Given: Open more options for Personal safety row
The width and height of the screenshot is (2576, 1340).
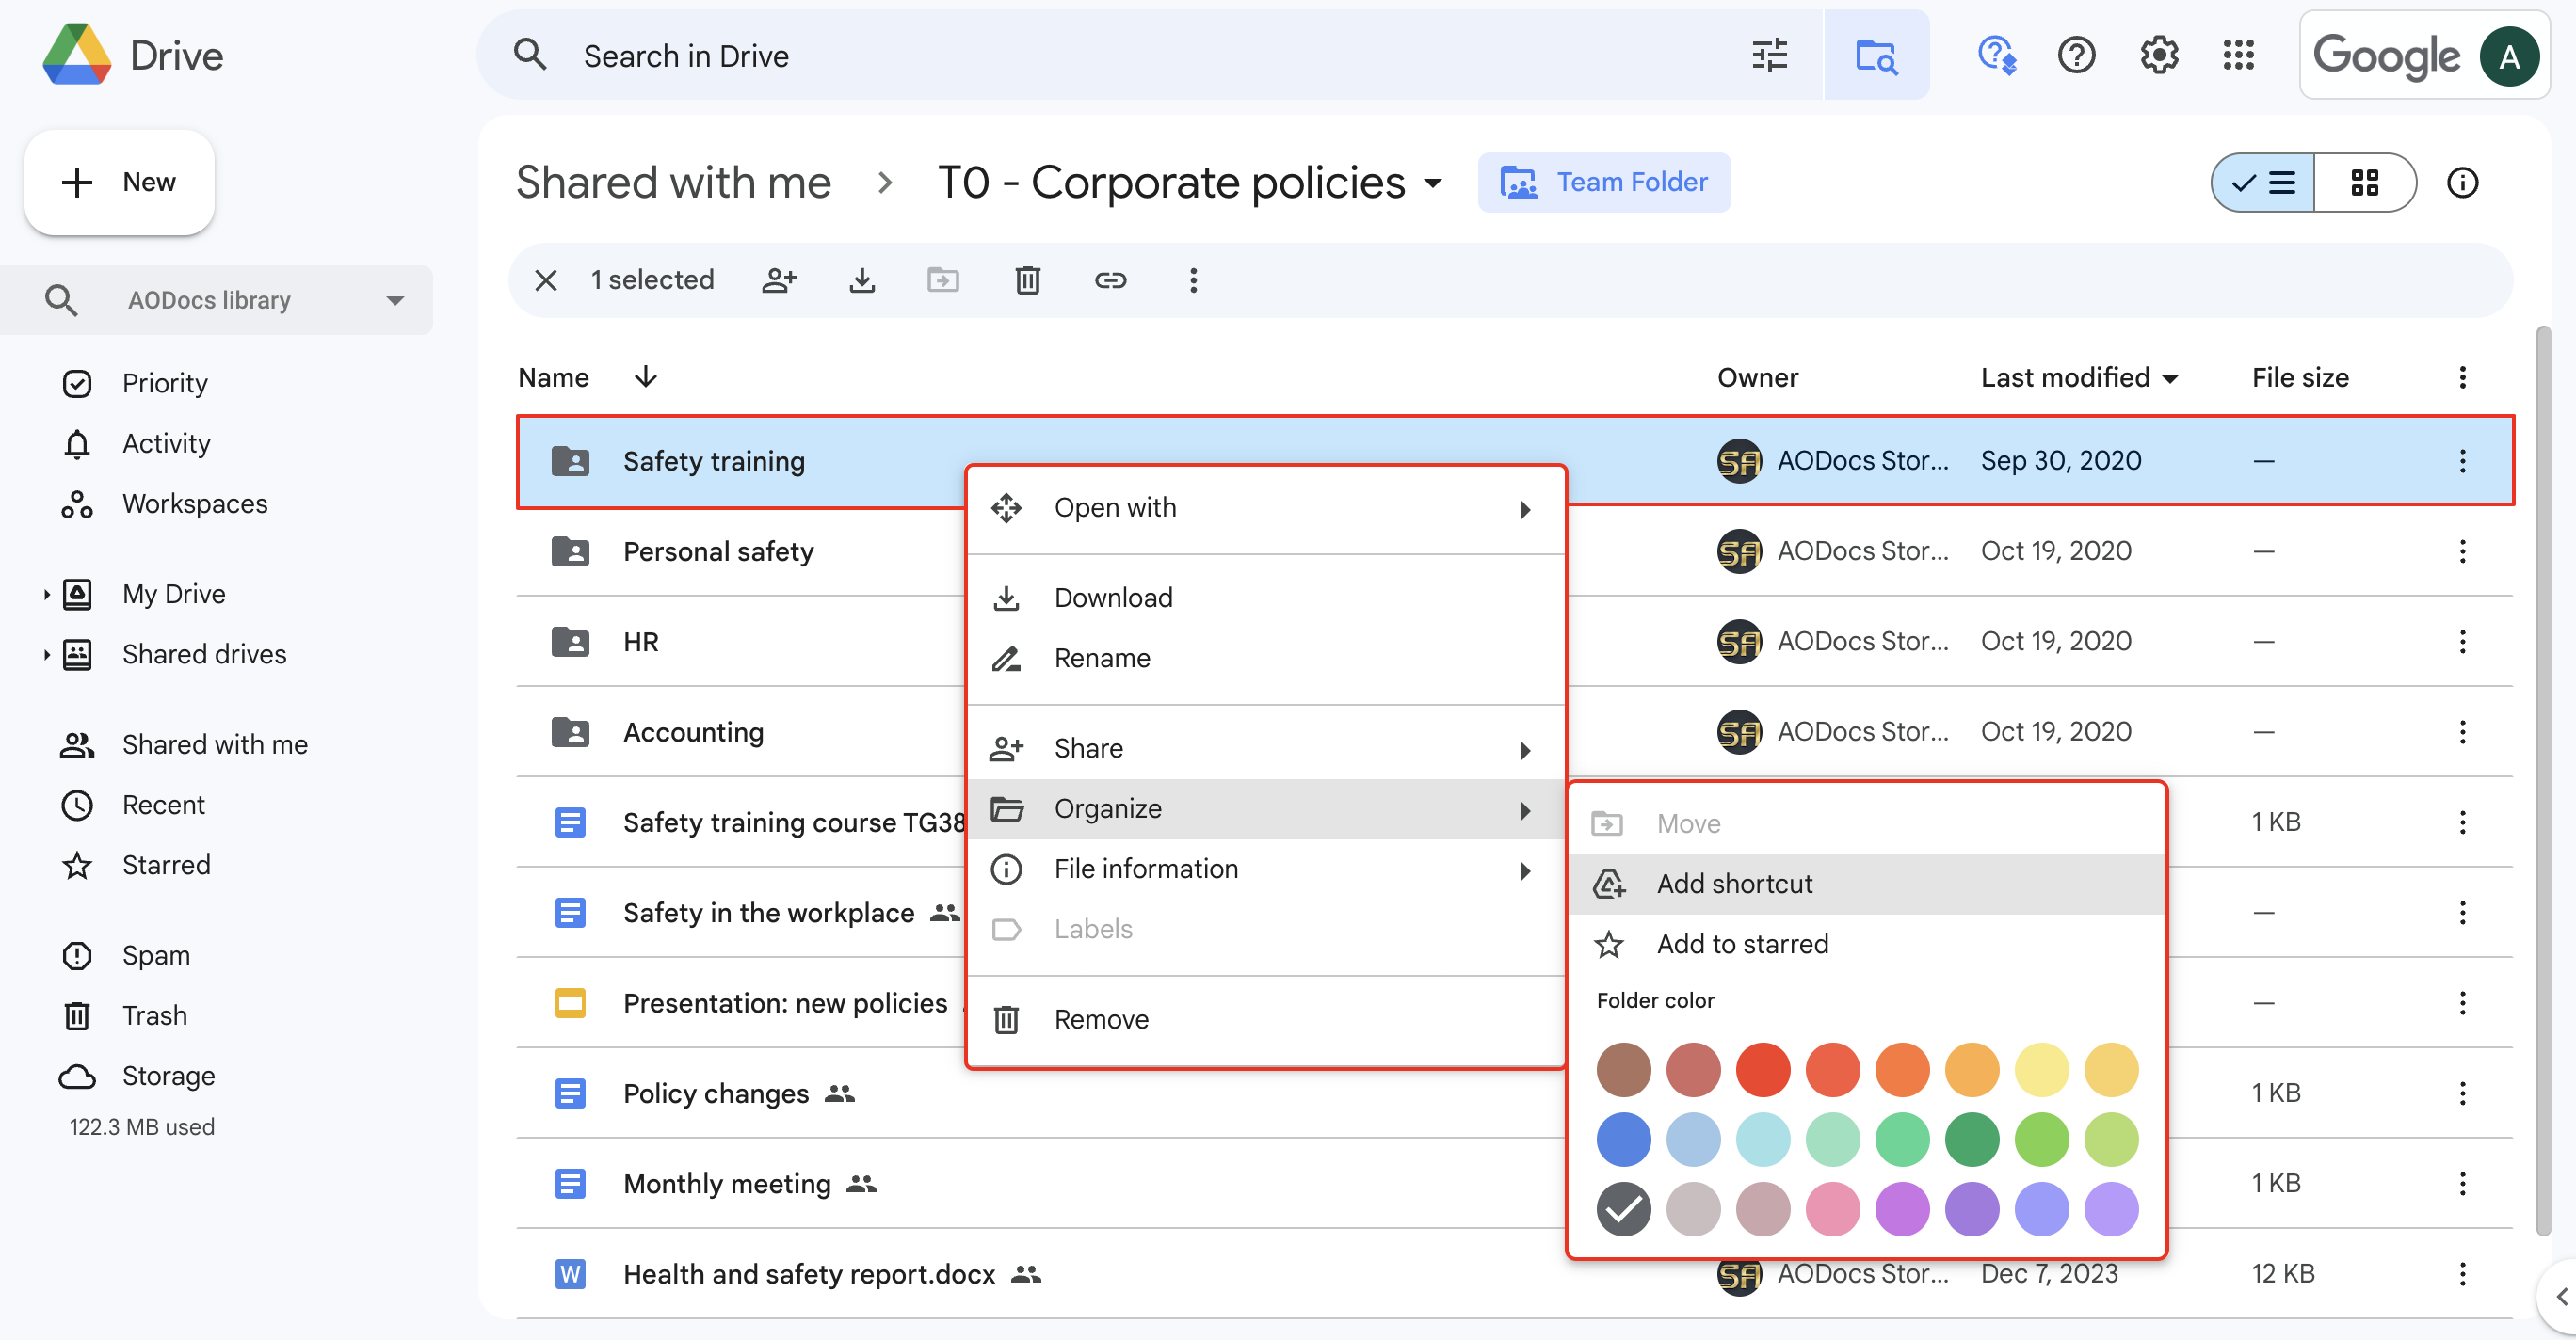Looking at the screenshot, I should click(x=2462, y=550).
